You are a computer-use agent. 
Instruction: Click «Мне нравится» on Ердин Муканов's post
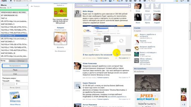124,99
